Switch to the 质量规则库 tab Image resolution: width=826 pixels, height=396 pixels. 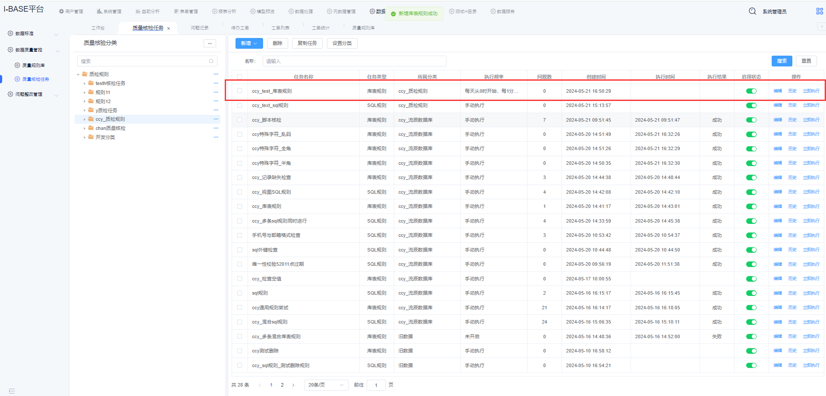(364, 28)
